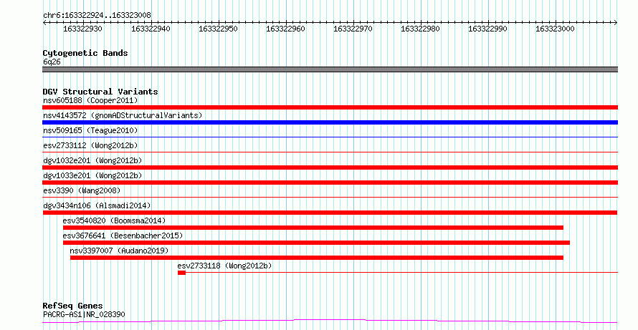
Task: Click the left arrowhead of the ruler
Action: pos(44,23)
